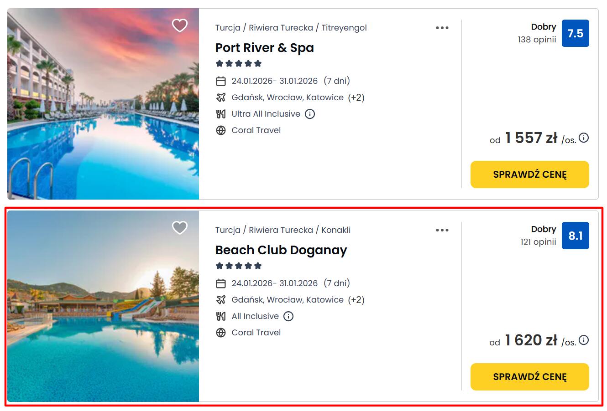Click price info icon next to 1 620 zł
This screenshot has width=607, height=411.
coord(584,340)
